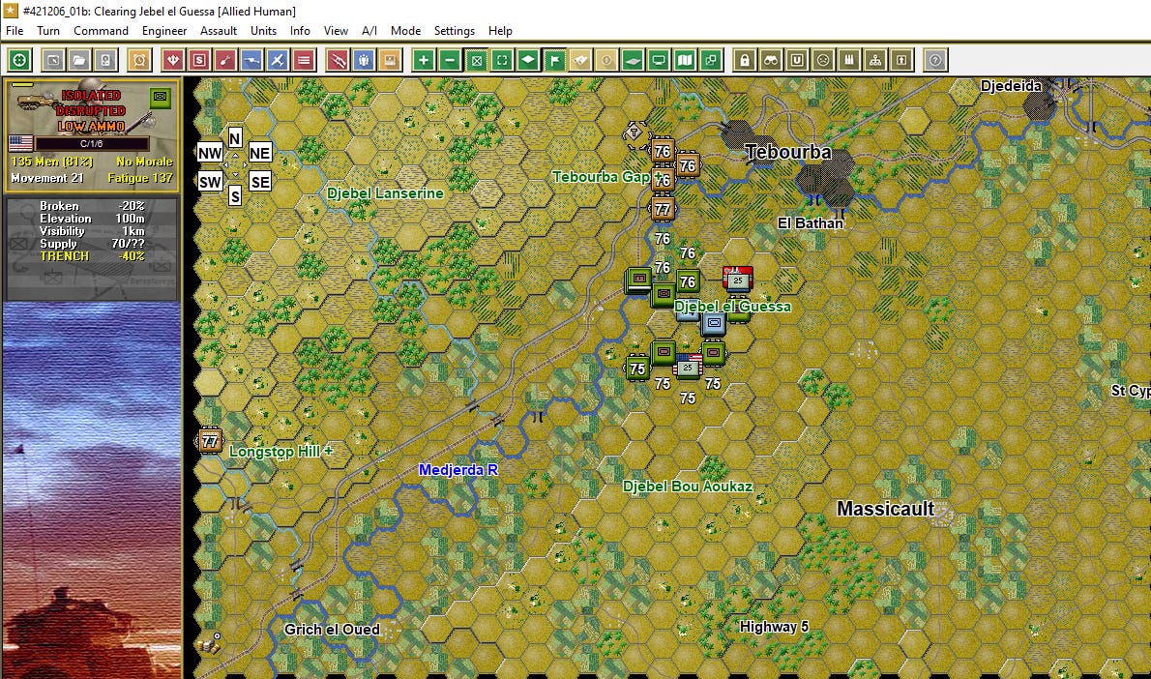
Task: Select the red German unit counter
Action: pos(738,279)
